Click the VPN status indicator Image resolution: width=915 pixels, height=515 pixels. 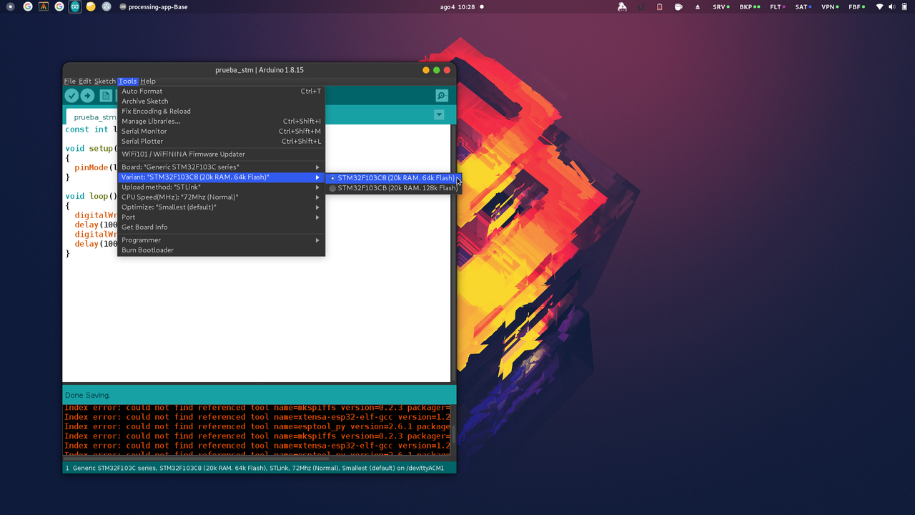tap(830, 6)
